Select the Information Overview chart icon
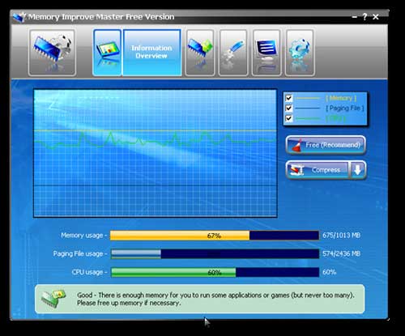 [x=107, y=53]
